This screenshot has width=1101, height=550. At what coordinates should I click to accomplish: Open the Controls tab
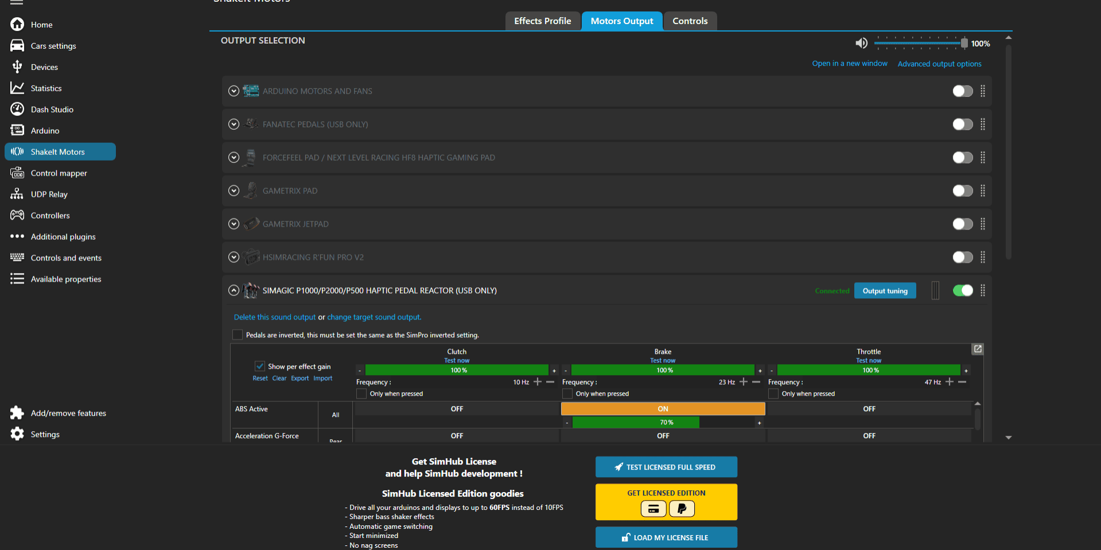(690, 21)
